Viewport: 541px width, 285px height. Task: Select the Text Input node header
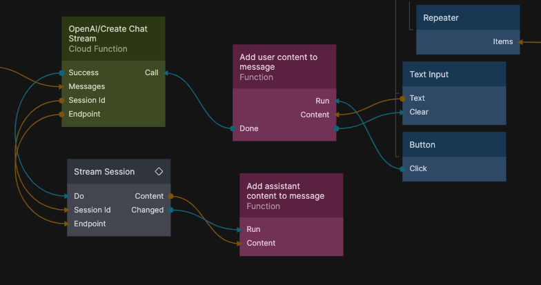(454, 75)
